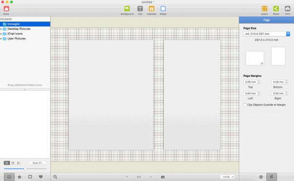The height and width of the screenshot is (181, 294).
Task: Open the Share toolbar icon
Action: (x=276, y=9)
